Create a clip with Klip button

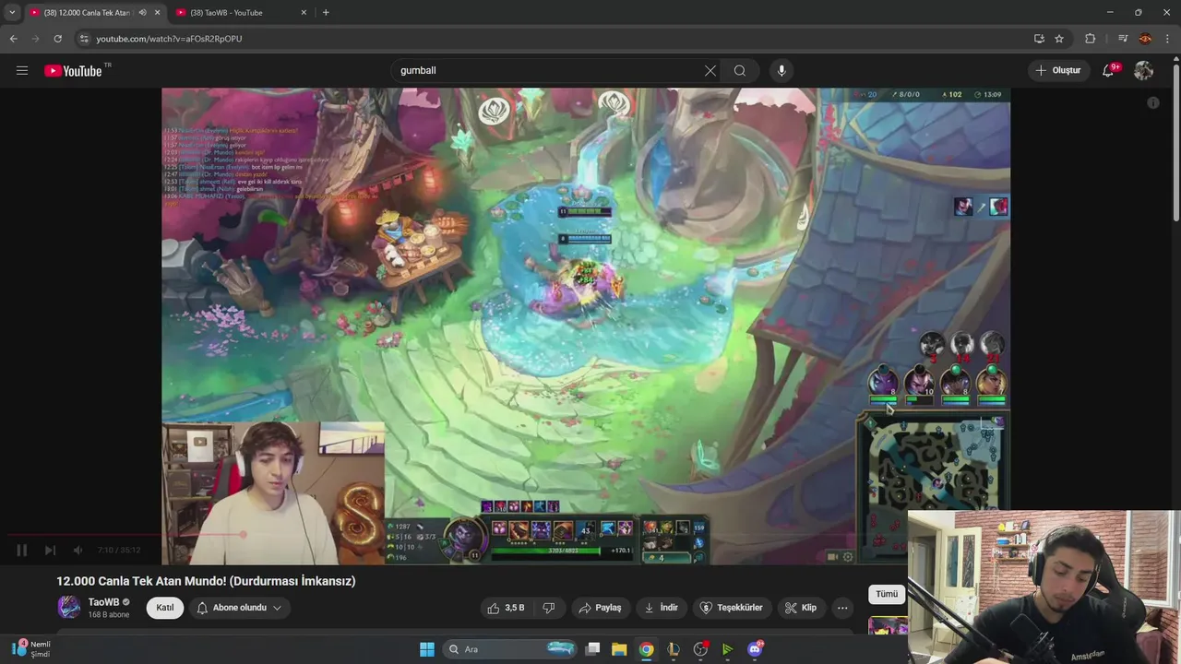click(801, 608)
